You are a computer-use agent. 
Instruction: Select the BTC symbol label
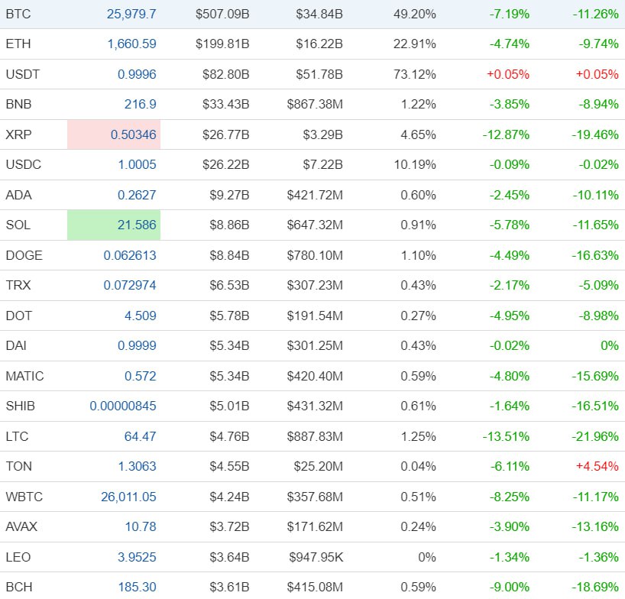click(x=18, y=15)
